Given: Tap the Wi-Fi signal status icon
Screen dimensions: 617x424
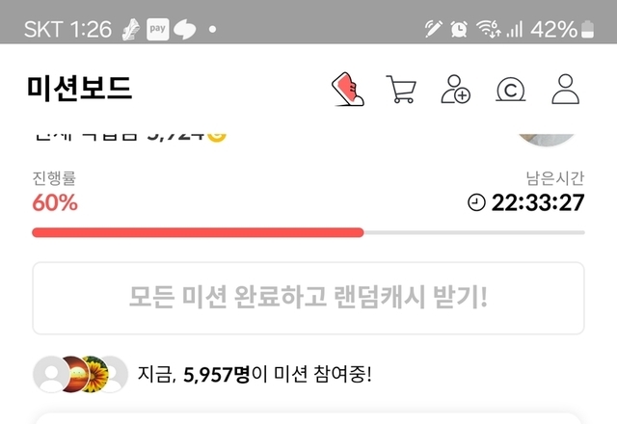Looking at the screenshot, I should click(x=489, y=29).
